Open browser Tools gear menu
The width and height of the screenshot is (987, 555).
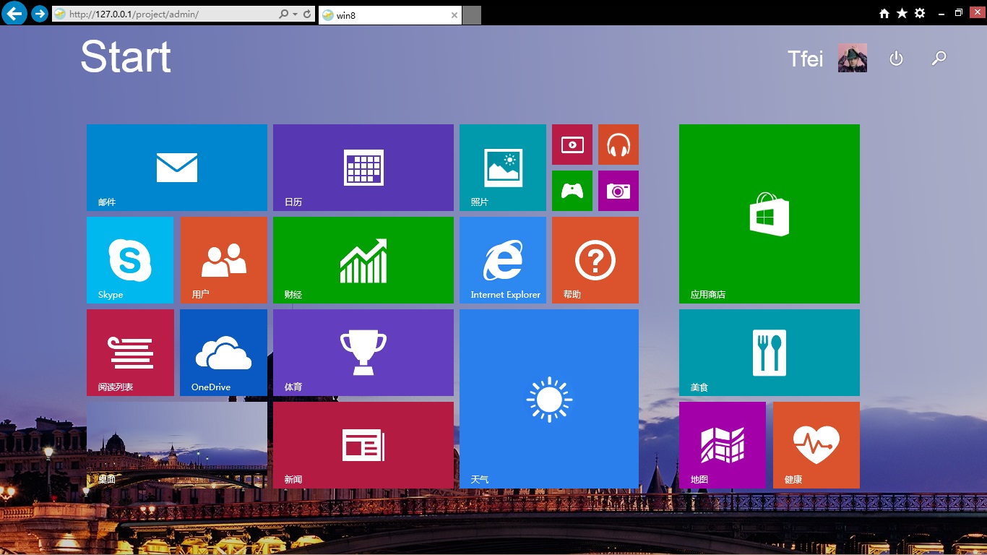point(920,13)
